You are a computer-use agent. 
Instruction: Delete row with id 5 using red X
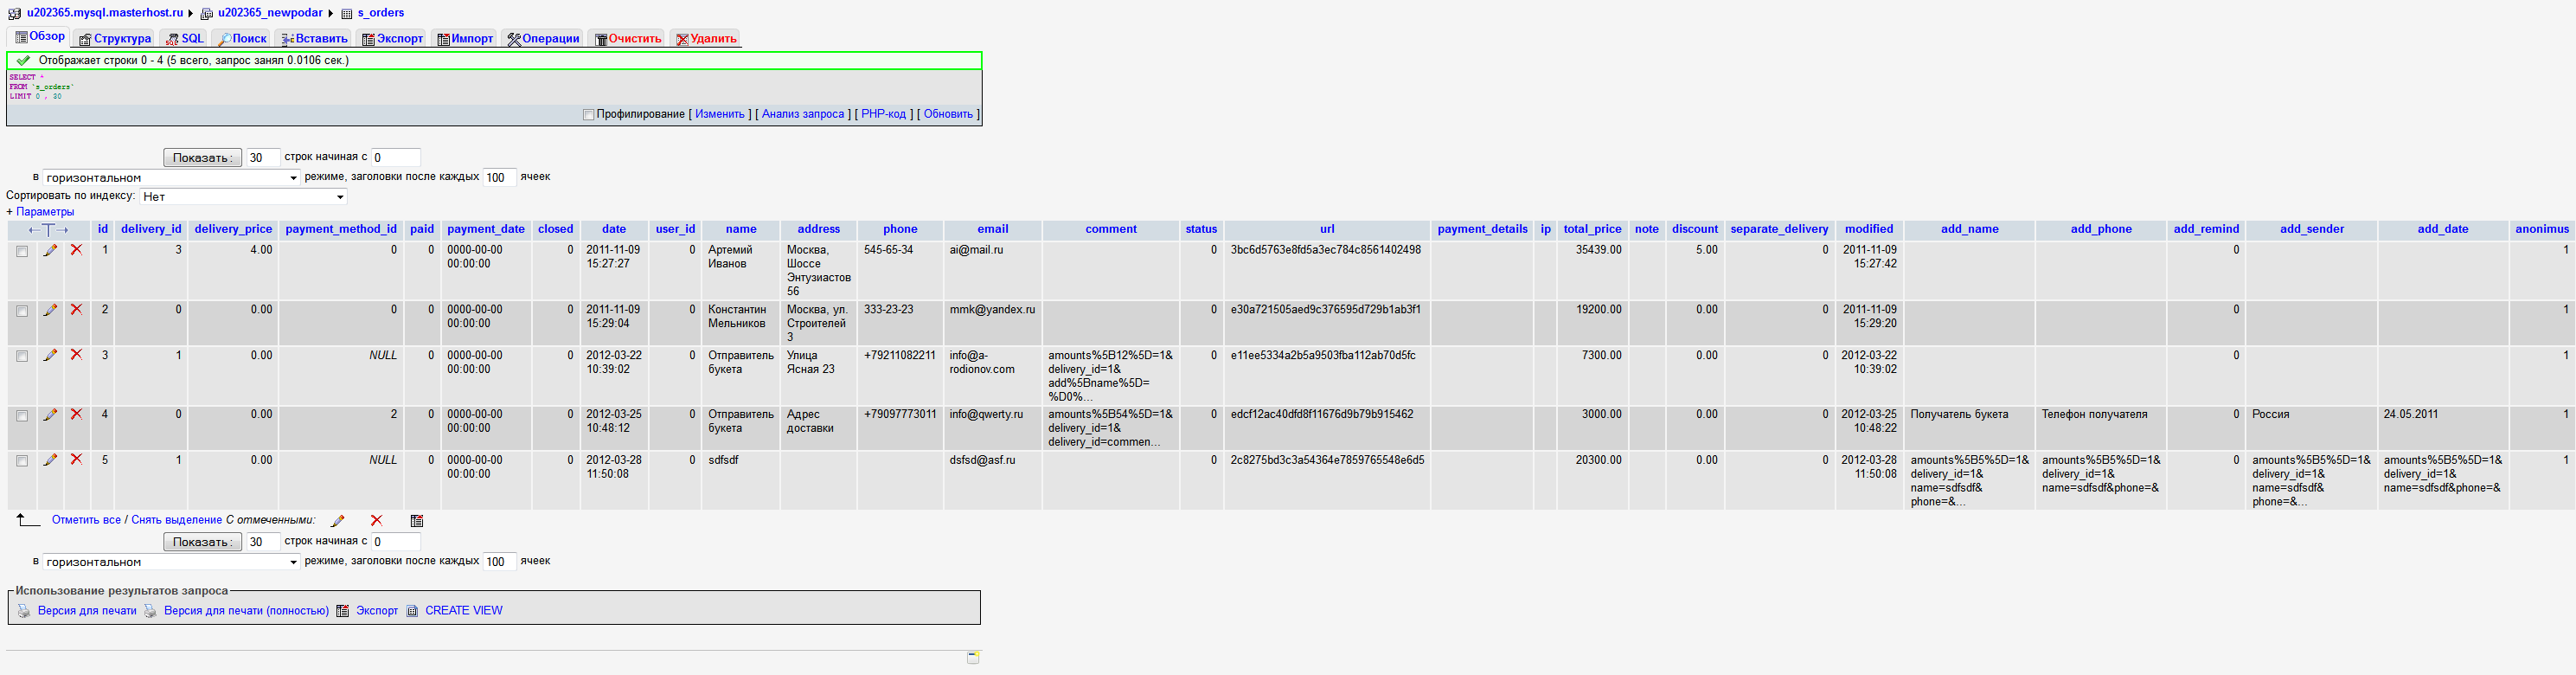[76, 460]
